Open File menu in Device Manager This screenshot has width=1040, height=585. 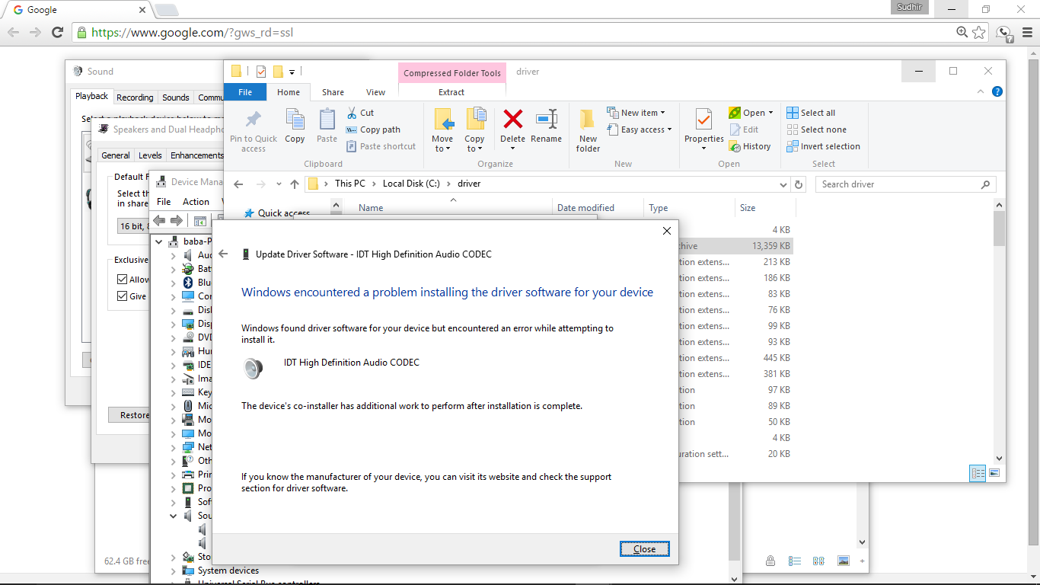(x=164, y=202)
